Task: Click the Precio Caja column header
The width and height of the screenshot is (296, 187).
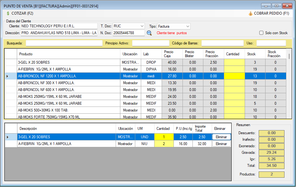Action: [172, 54]
